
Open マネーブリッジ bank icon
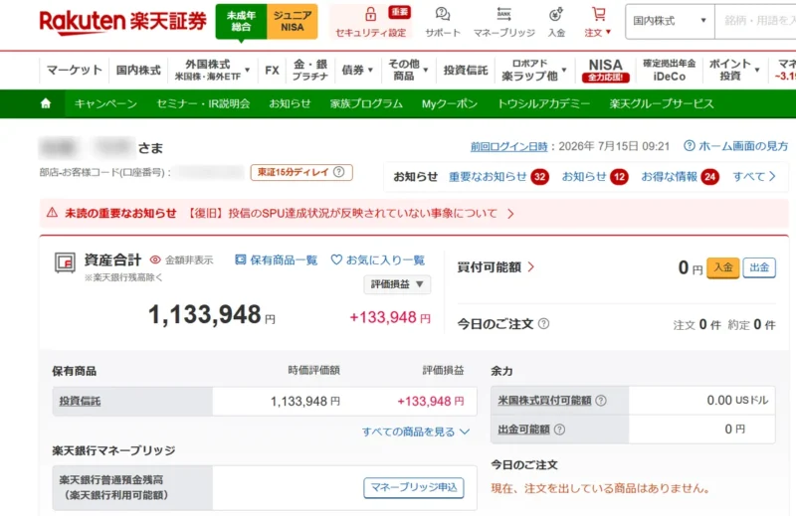(504, 14)
